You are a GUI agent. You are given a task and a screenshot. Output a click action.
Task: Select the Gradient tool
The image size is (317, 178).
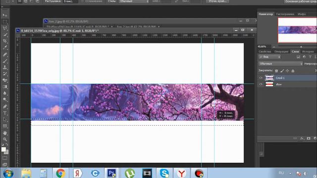pos(5,87)
